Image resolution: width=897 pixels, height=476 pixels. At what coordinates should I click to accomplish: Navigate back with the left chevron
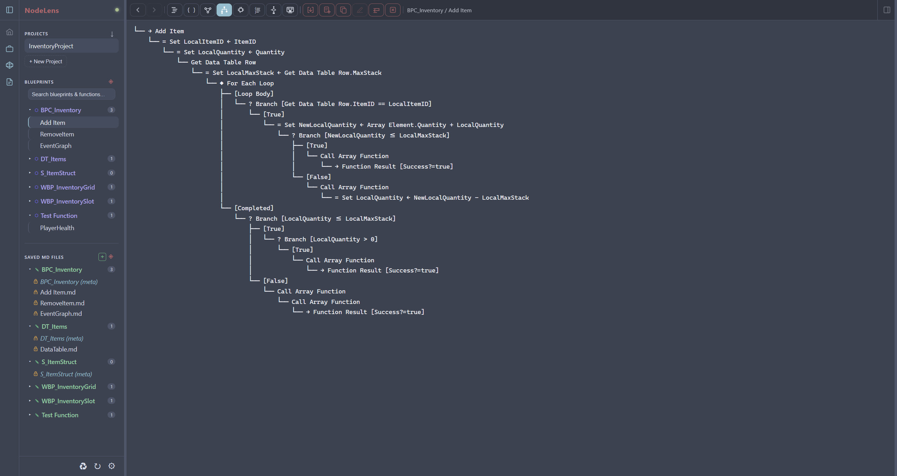pos(138,10)
